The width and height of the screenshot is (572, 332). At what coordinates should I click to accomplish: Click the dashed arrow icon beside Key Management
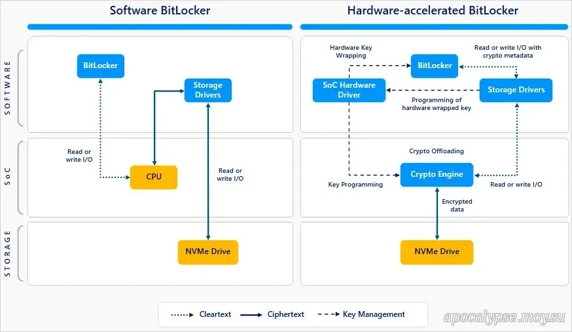pos(329,314)
